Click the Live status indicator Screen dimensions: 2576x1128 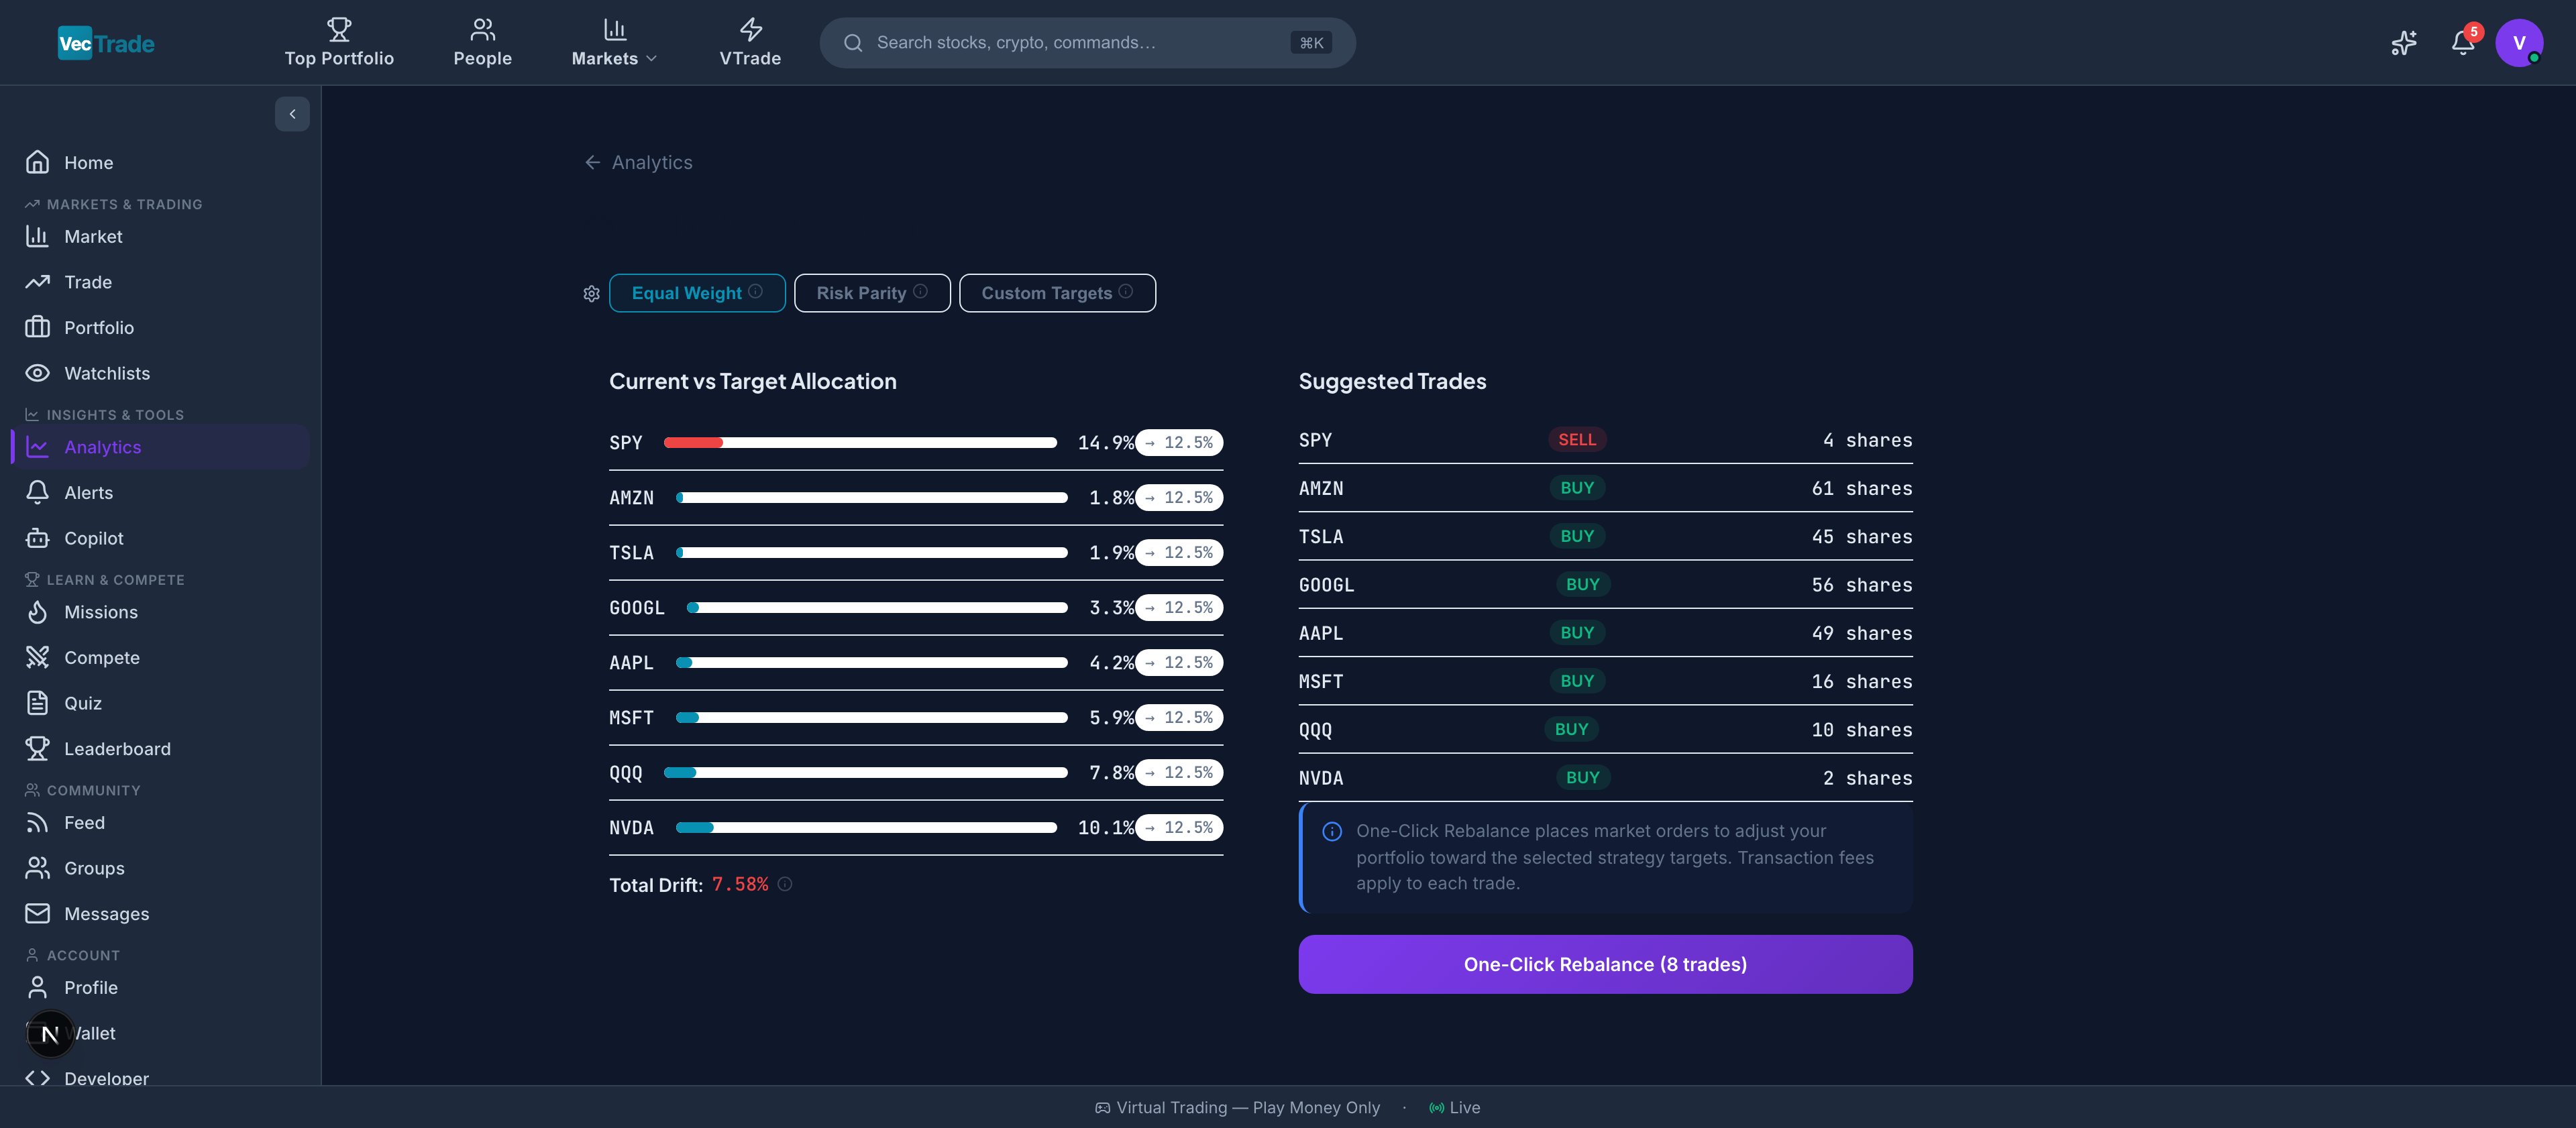coord(1455,1107)
